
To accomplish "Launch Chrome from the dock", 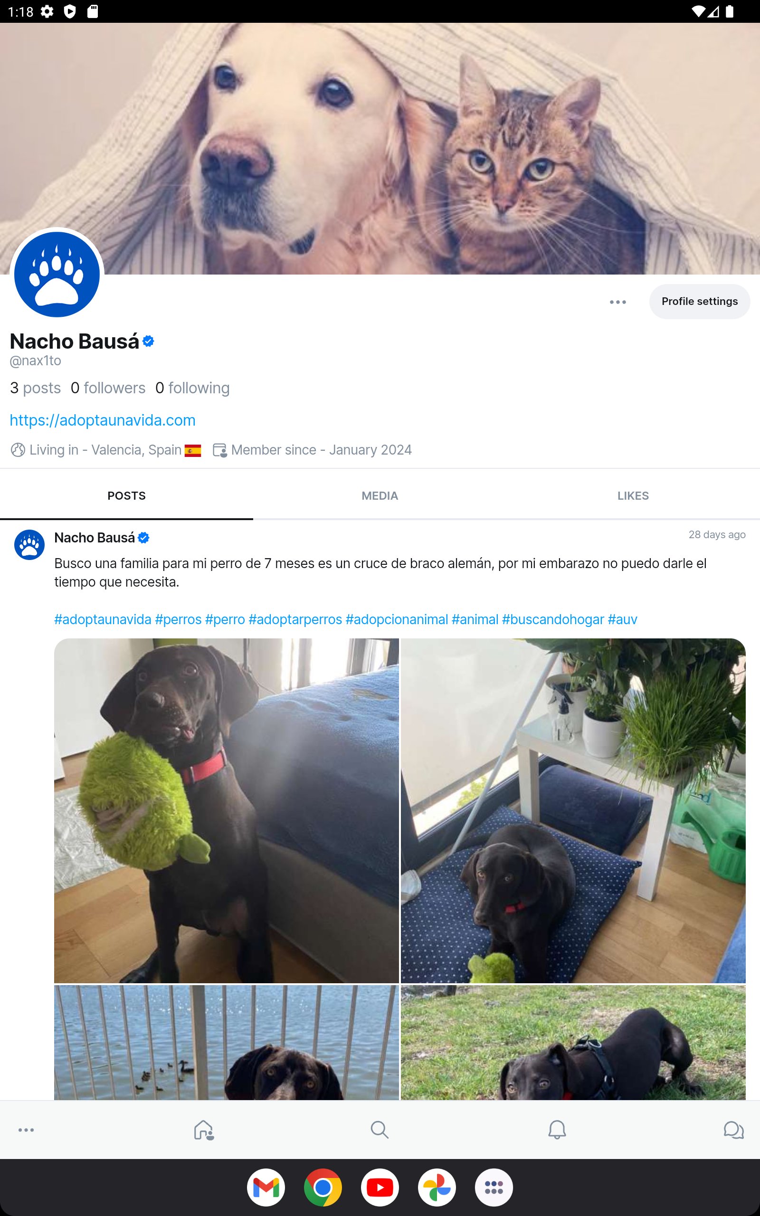I will [x=323, y=1187].
